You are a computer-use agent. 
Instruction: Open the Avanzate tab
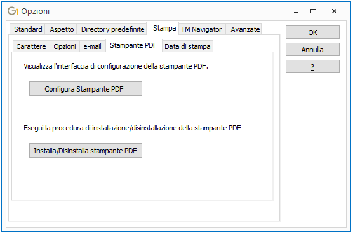click(x=245, y=29)
